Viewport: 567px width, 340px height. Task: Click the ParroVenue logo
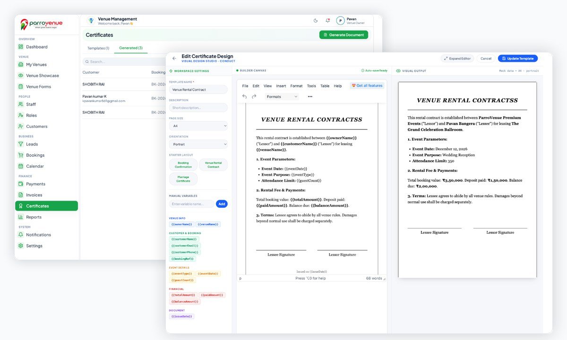pyautogui.click(x=41, y=24)
